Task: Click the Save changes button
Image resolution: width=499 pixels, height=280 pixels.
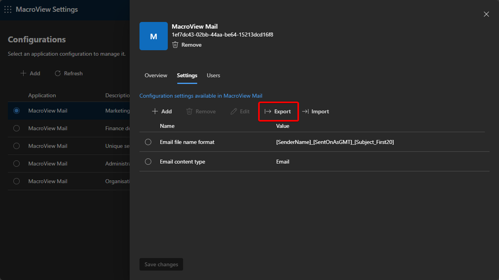Action: point(161,264)
